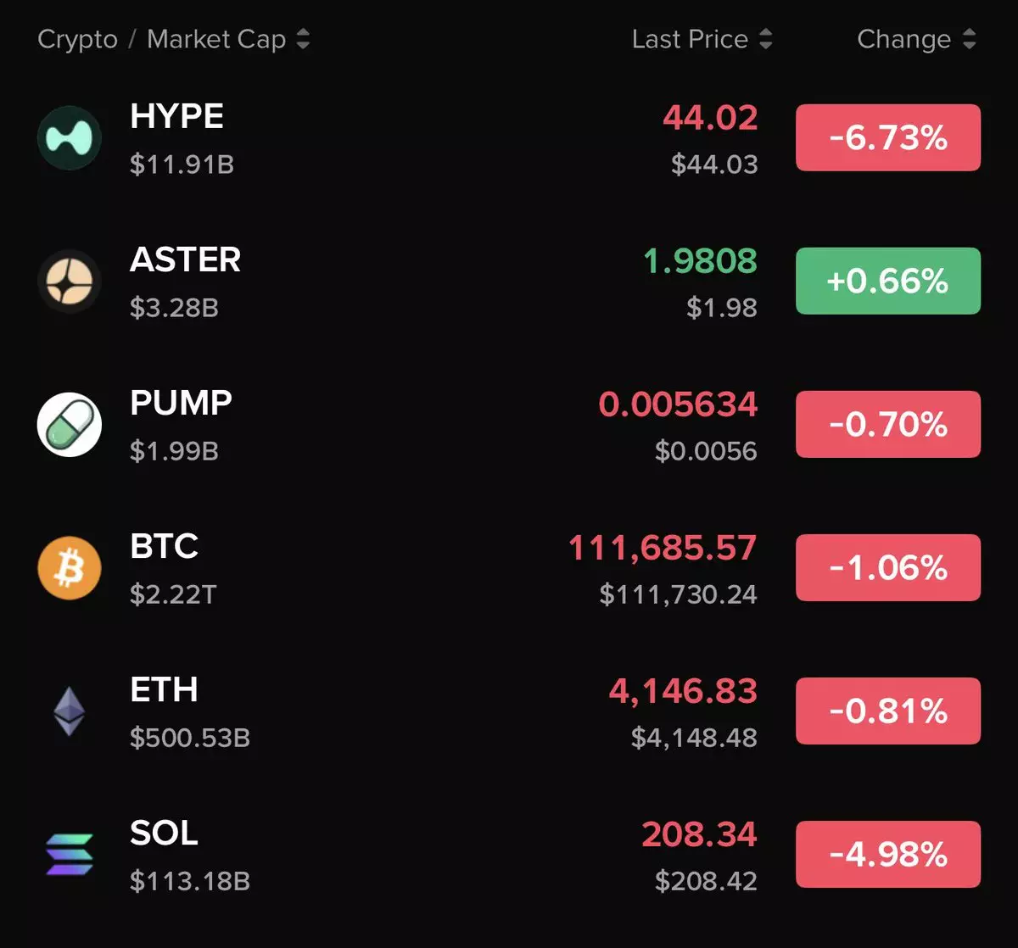This screenshot has width=1018, height=948.
Task: Toggle BTC -1.06% change badge
Action: (888, 567)
